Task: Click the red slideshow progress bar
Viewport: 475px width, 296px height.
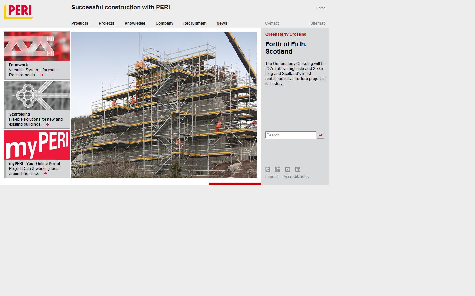Action: pyautogui.click(x=235, y=184)
